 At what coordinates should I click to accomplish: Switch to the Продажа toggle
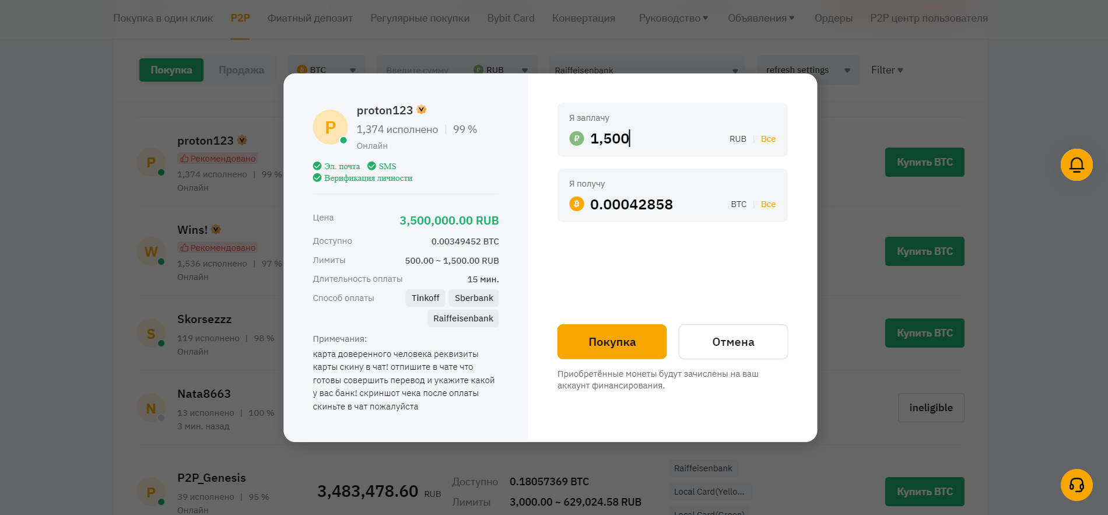point(241,70)
